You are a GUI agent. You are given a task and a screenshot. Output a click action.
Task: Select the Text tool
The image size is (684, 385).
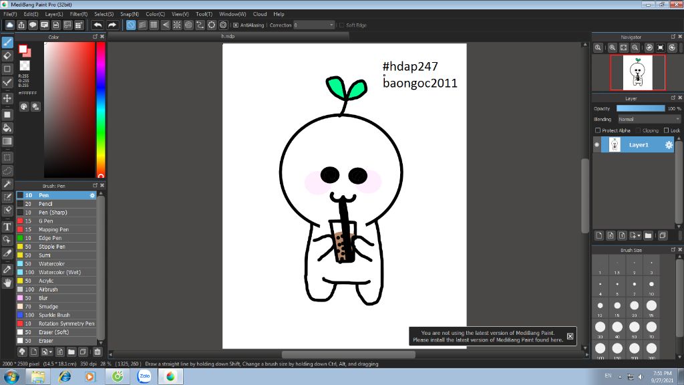tap(7, 227)
